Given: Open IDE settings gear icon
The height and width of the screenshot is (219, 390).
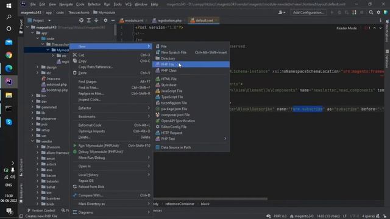Looking at the screenshot, I should [378, 12].
